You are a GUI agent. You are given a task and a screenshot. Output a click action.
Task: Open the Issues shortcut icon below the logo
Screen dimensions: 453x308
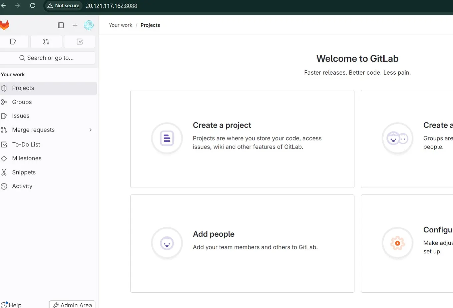pos(13,41)
